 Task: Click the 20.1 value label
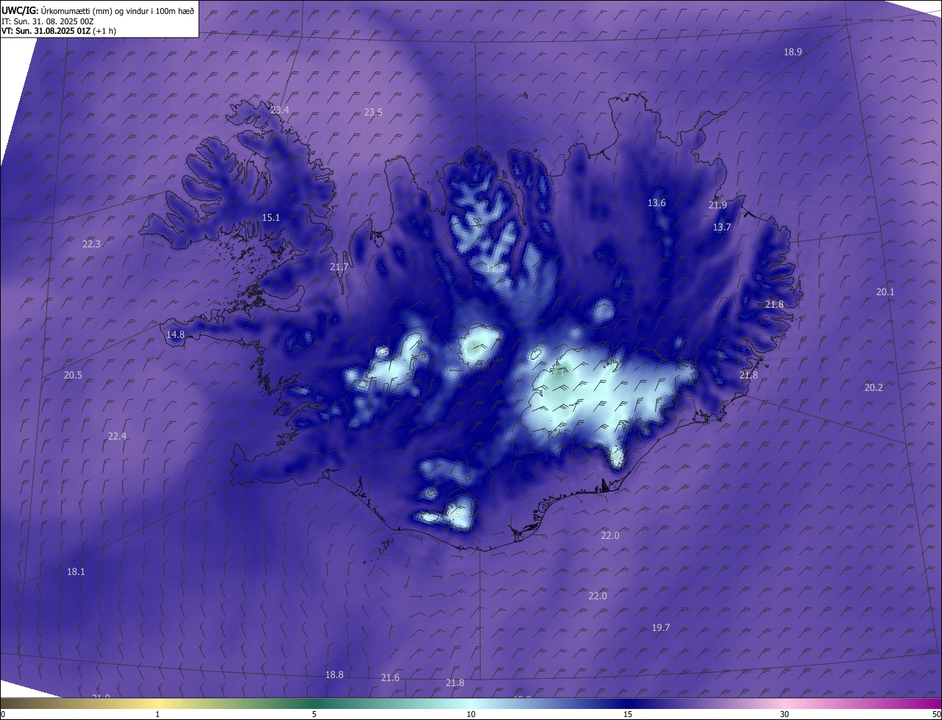coord(885,292)
